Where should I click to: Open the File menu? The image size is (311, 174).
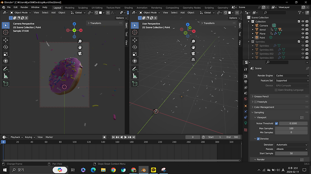coord(9,7)
